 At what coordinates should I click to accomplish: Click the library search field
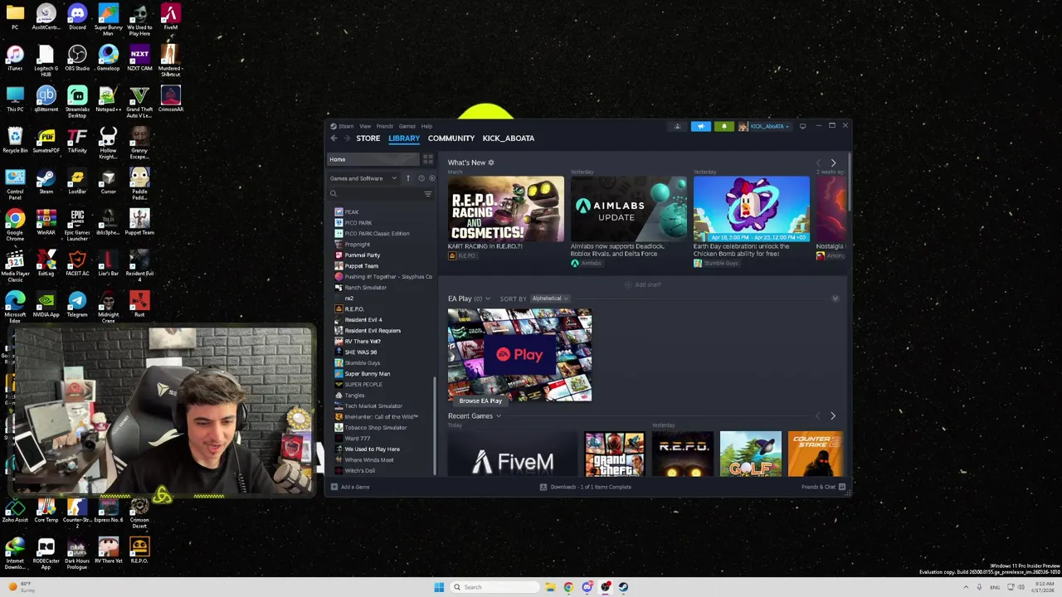(x=376, y=194)
